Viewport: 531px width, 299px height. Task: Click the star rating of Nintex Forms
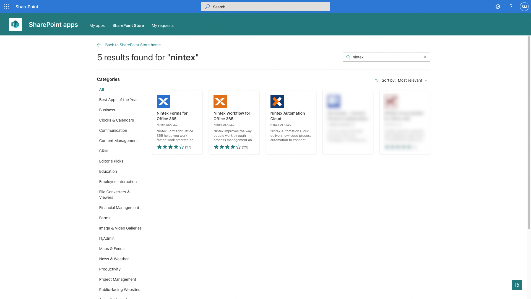point(170,147)
